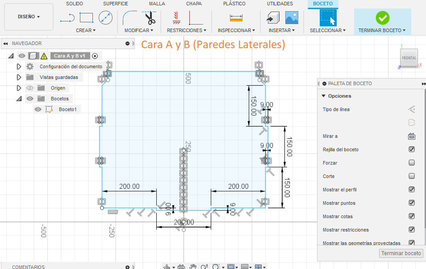Select the Vistas guardadas tree item

58,77
